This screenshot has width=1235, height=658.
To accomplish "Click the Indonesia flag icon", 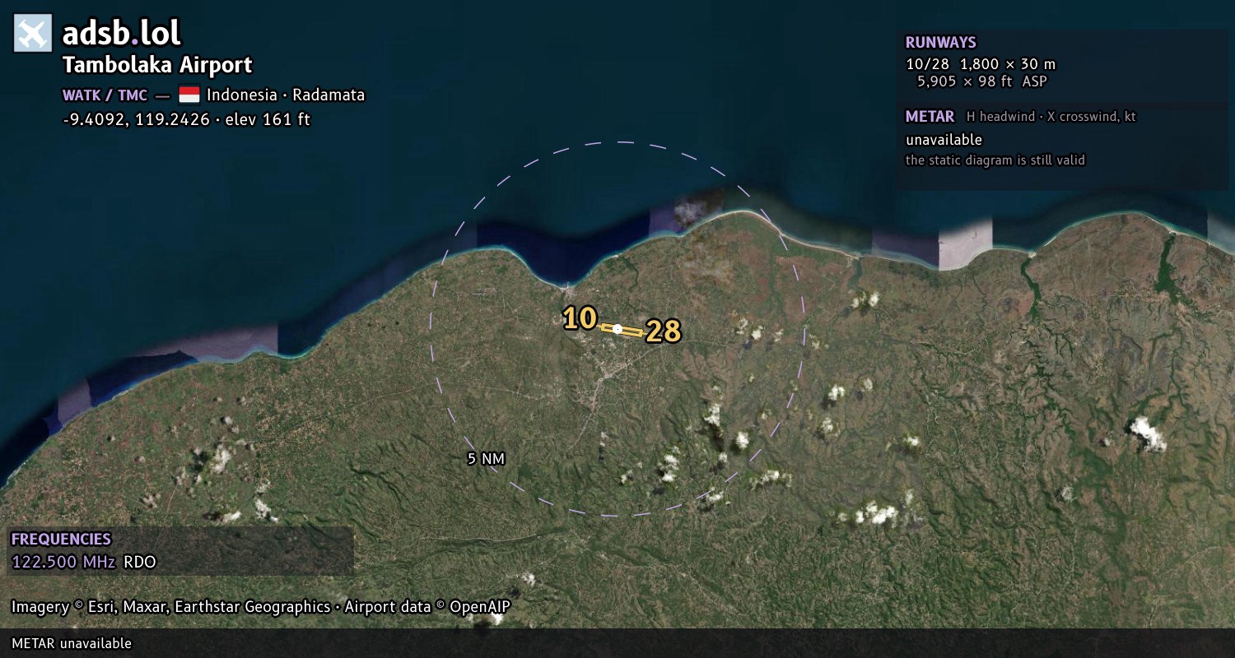I will click(x=189, y=95).
